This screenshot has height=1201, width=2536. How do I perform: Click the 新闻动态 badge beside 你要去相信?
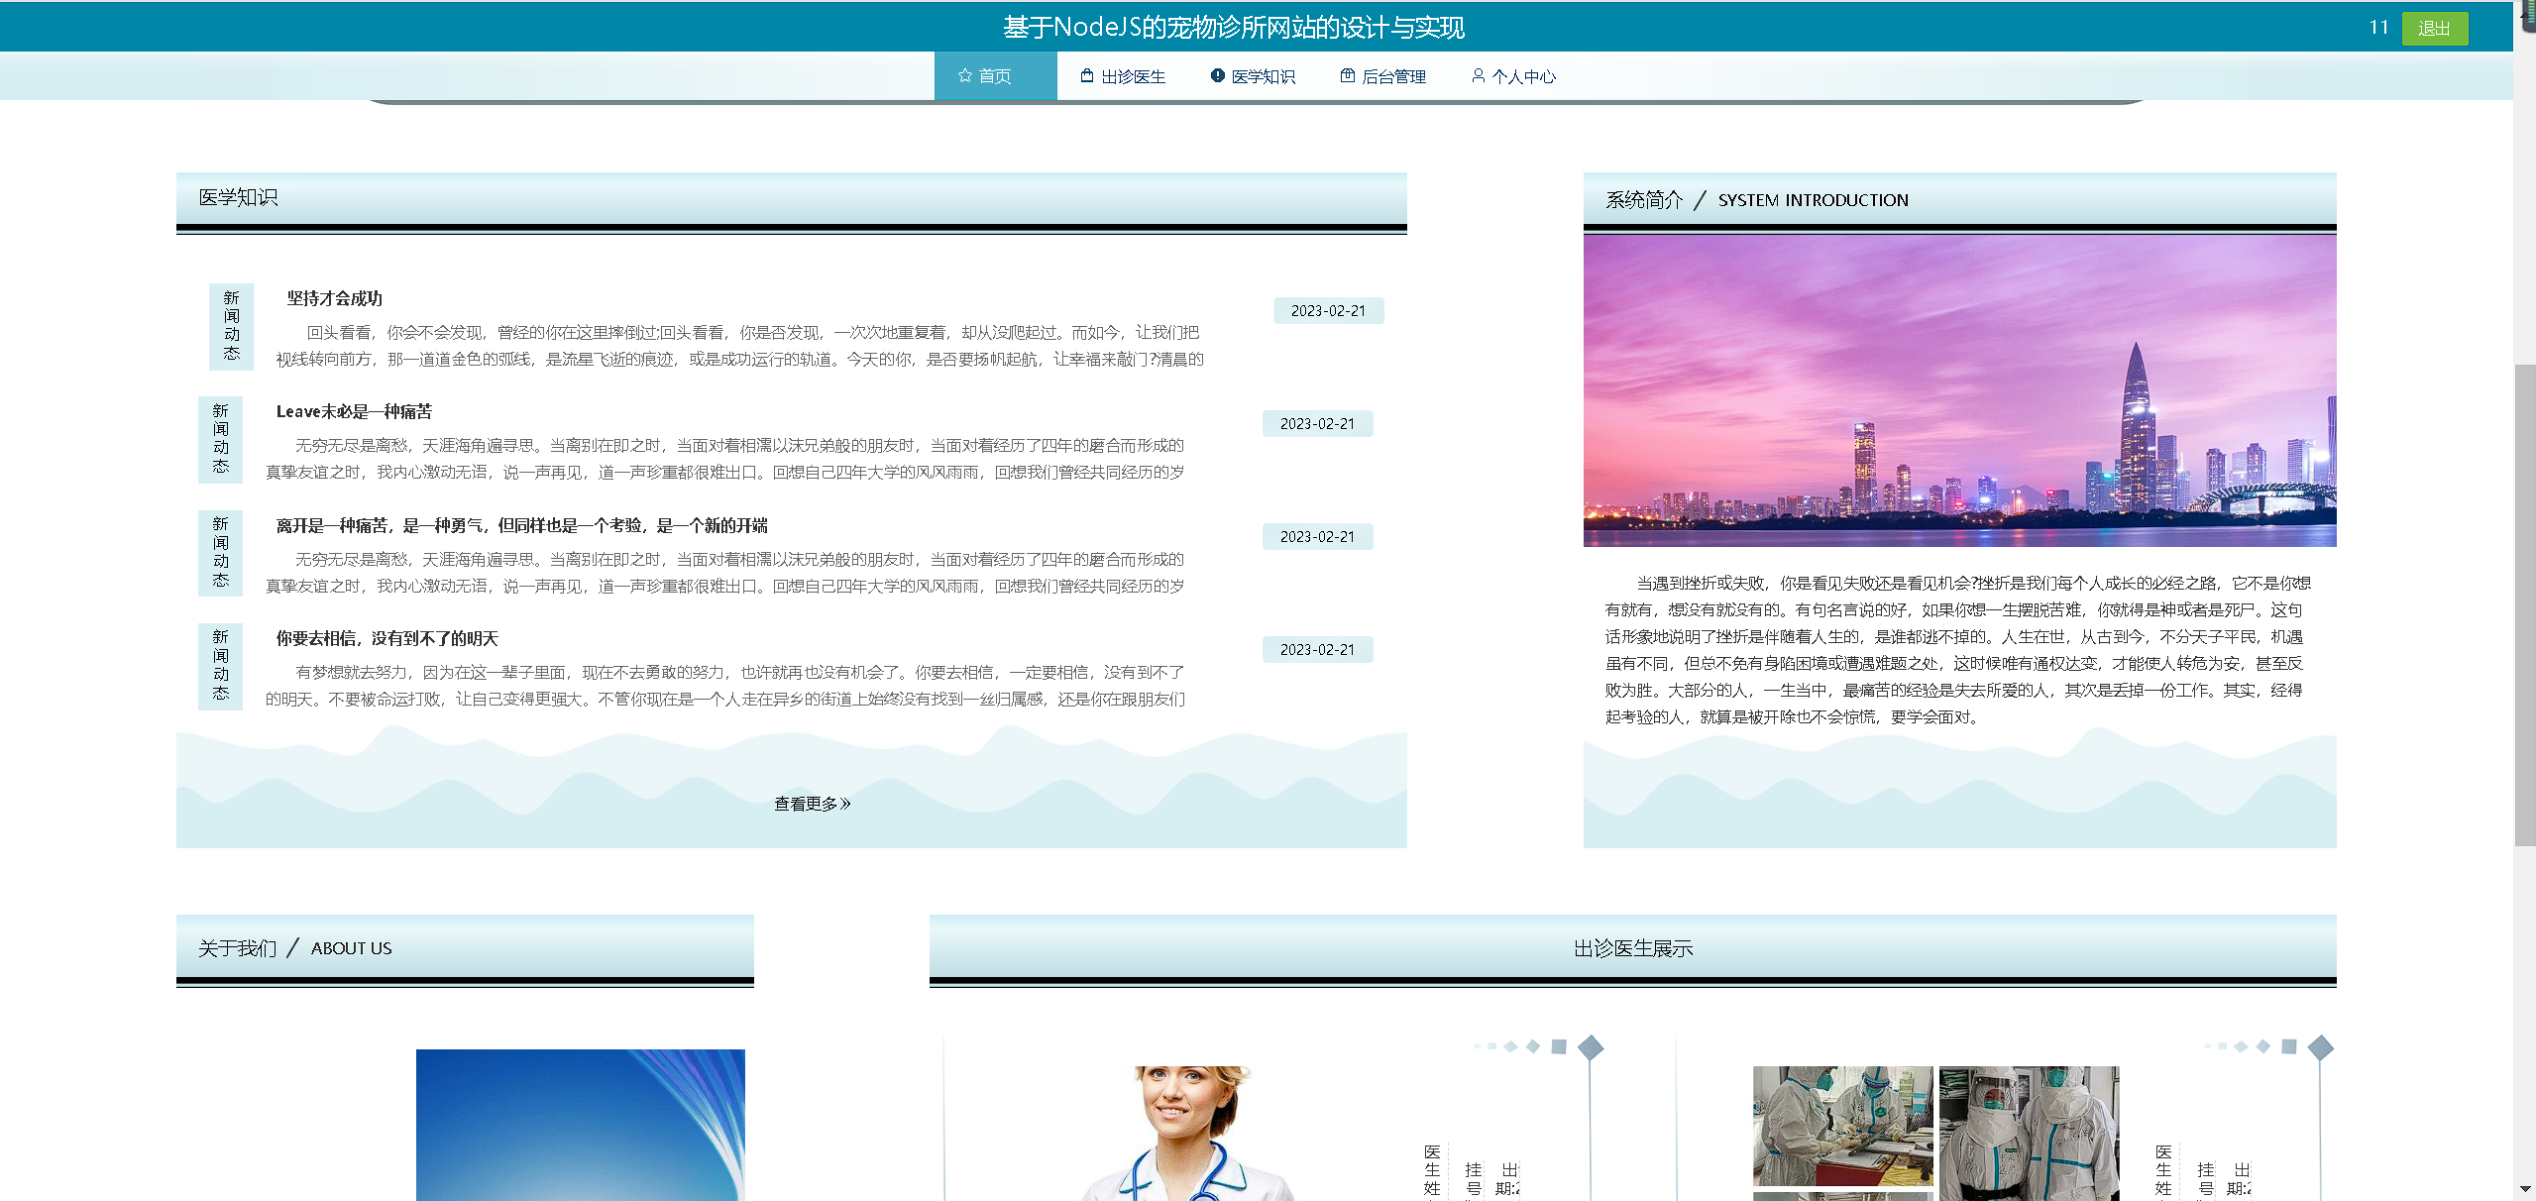[x=220, y=665]
